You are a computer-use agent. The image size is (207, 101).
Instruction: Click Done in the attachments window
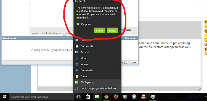[x=133, y=62]
